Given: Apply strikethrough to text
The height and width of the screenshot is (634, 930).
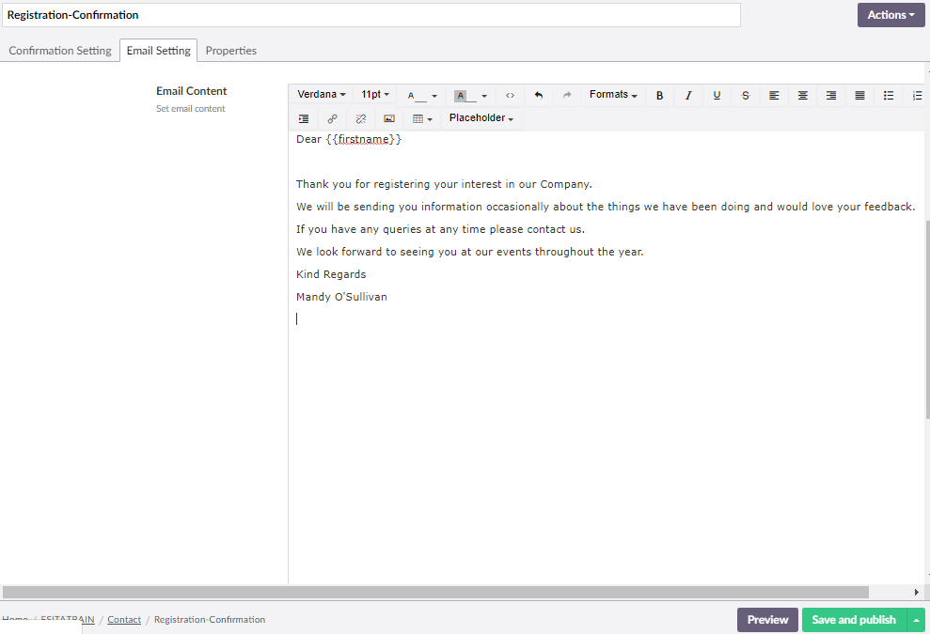Looking at the screenshot, I should 746,96.
